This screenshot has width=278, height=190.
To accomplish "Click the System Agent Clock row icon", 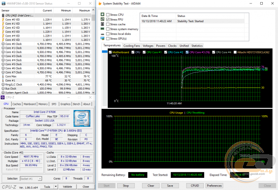I will [3, 93].
